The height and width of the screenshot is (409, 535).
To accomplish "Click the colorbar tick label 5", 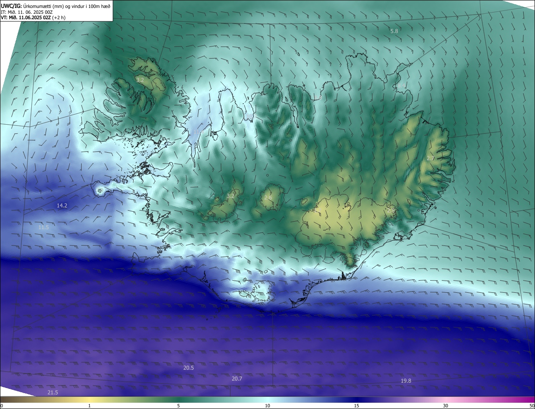I will (178, 406).
